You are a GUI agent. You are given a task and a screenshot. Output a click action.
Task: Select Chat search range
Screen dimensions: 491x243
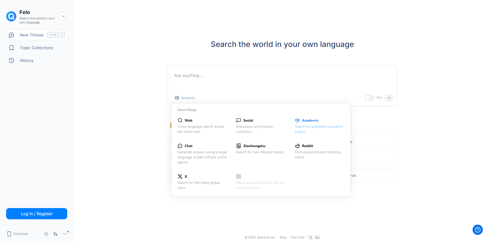coord(202,154)
